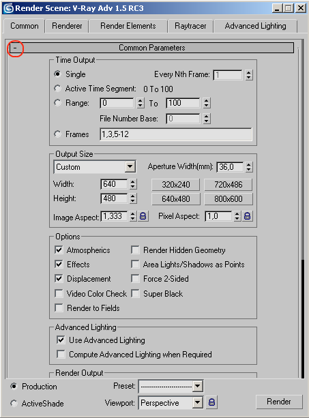
Task: Choose the Range time output option
Action: [57, 103]
